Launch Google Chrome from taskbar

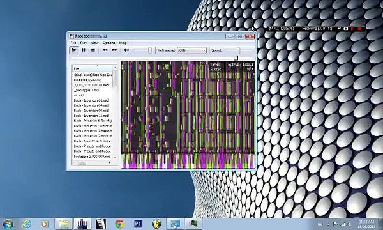pyautogui.click(x=119, y=224)
